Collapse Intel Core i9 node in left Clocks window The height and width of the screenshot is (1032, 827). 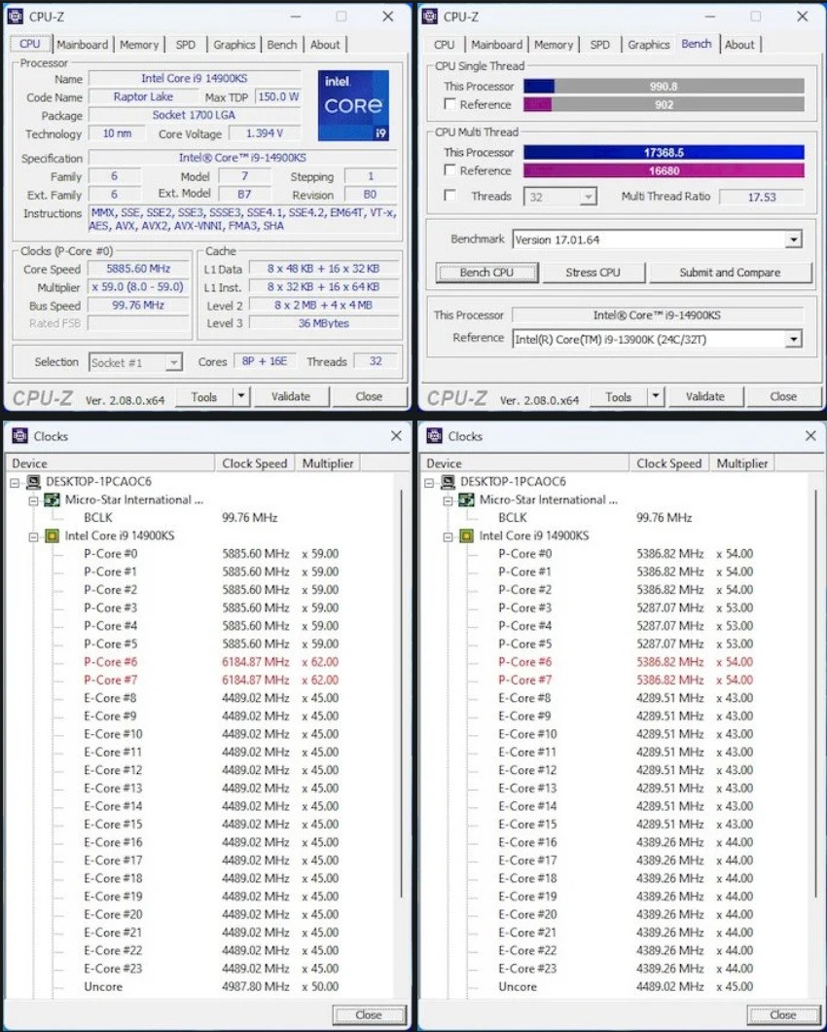tap(33, 536)
